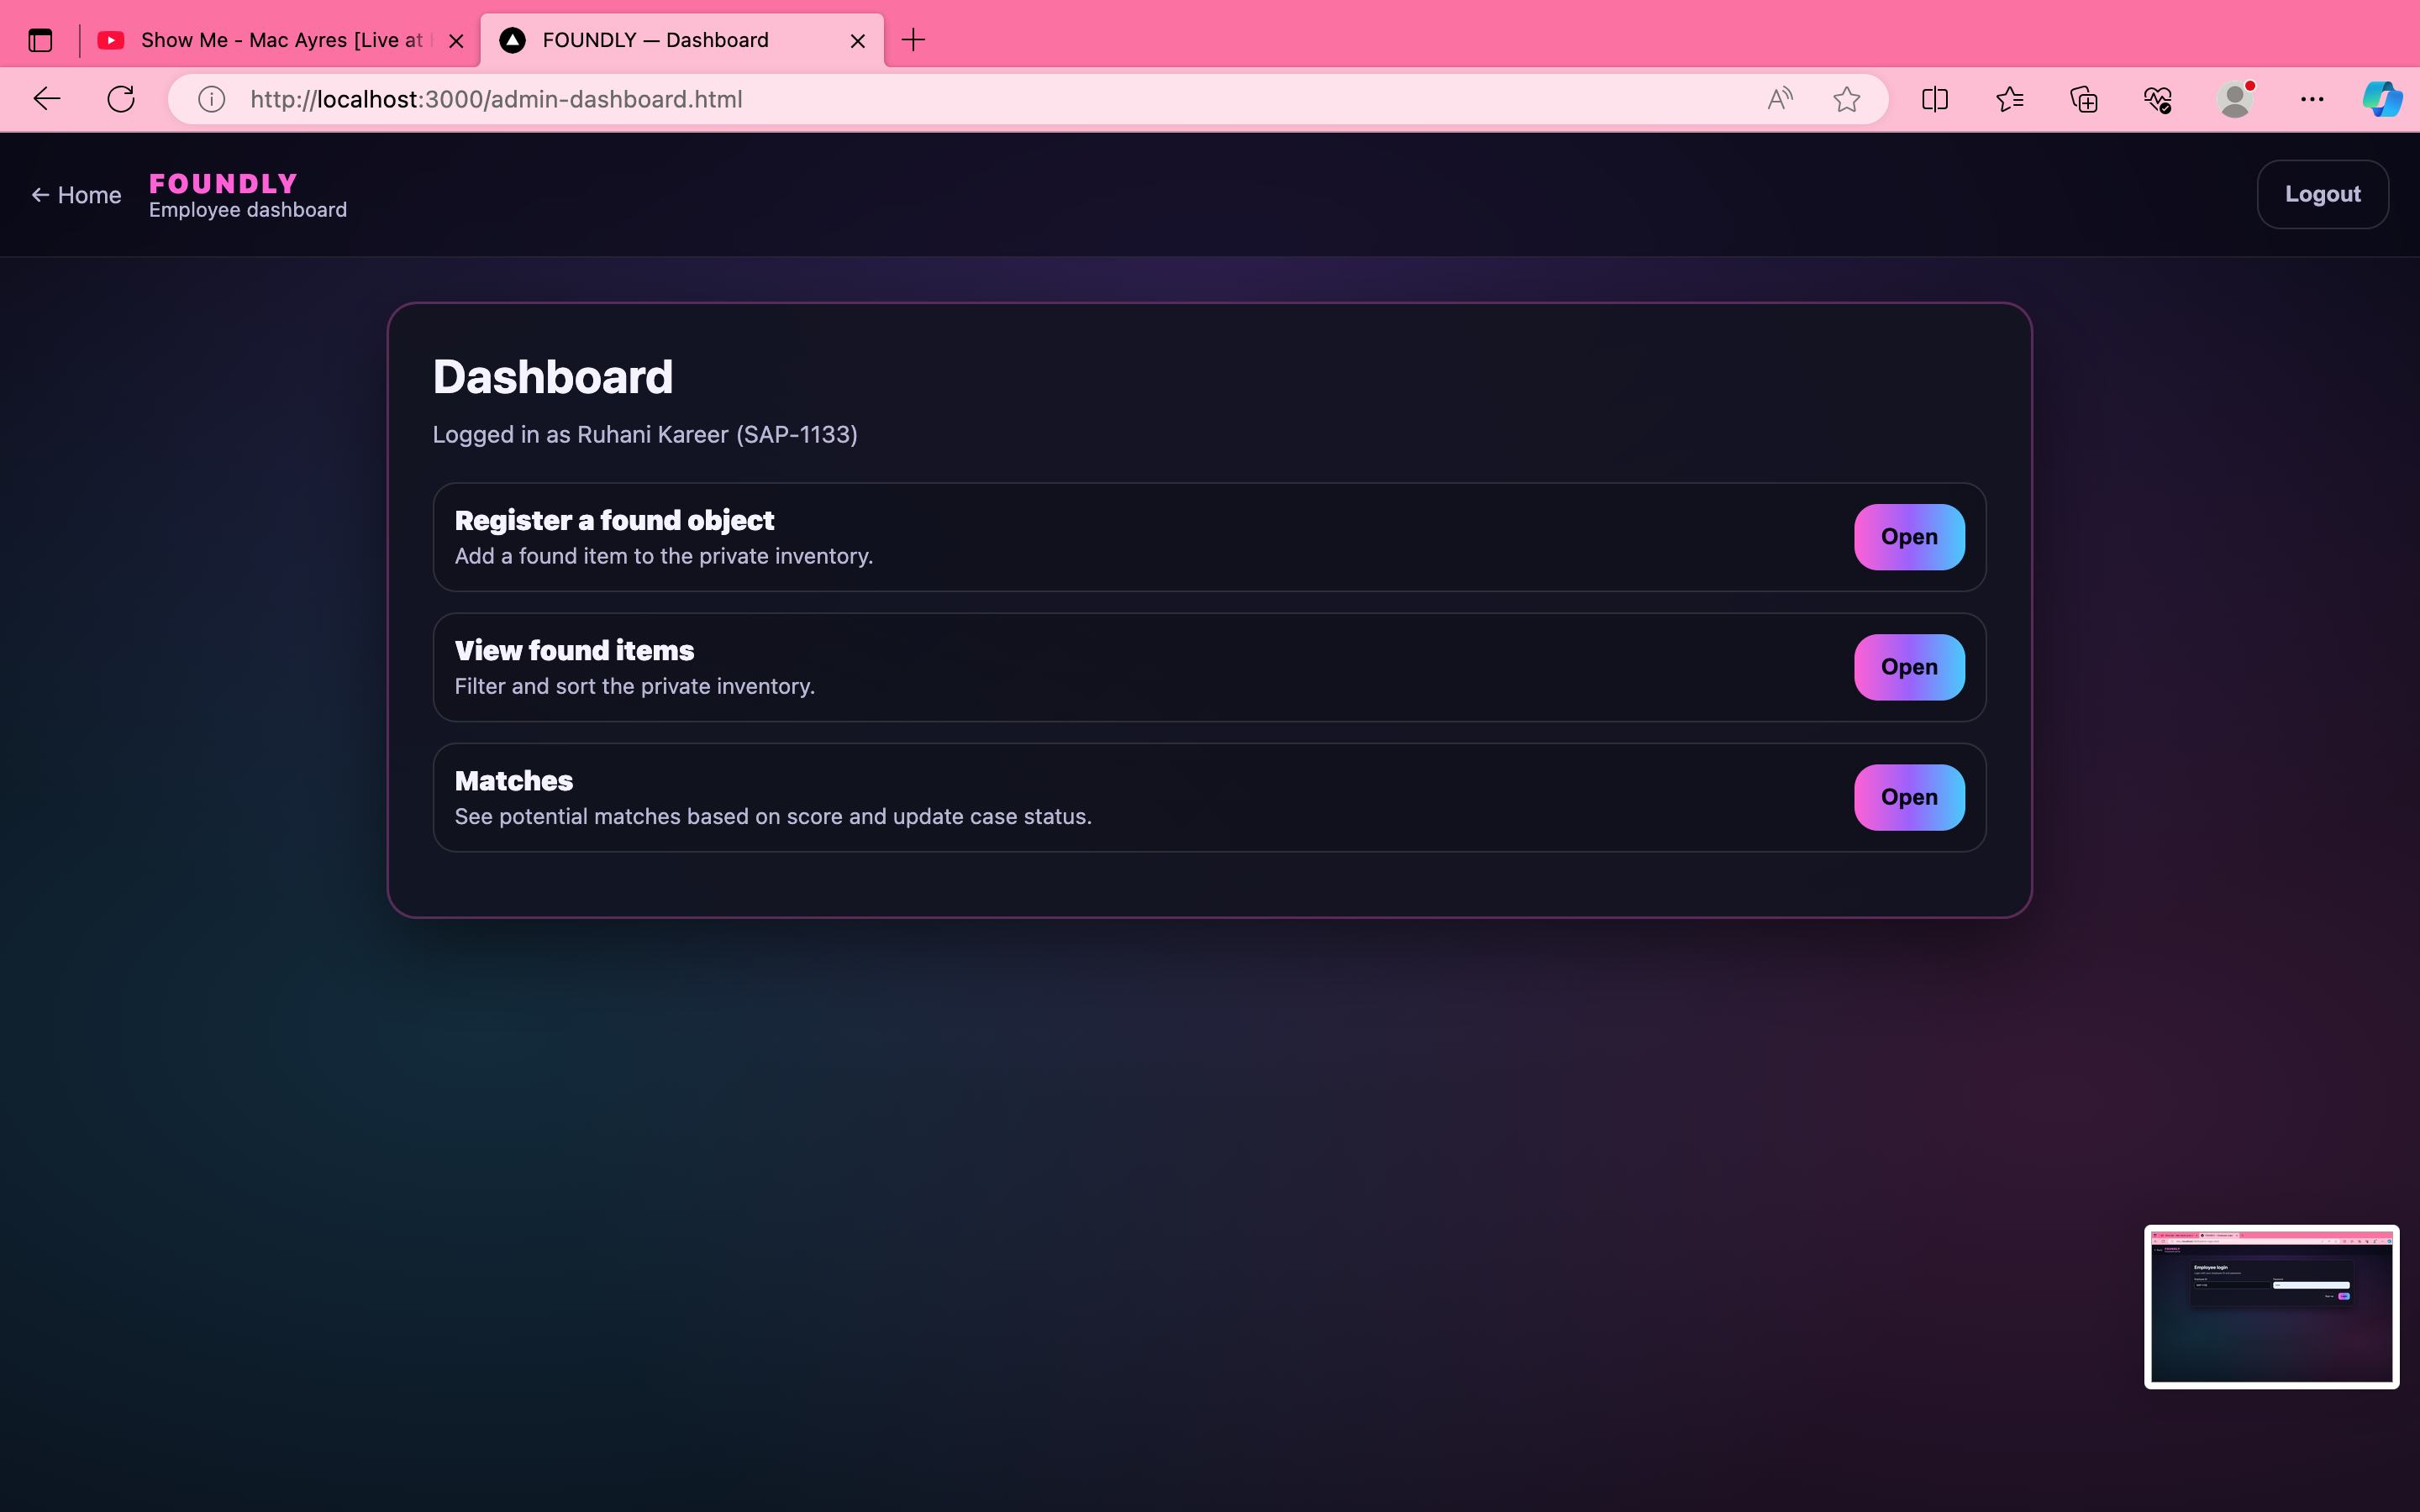This screenshot has width=2420, height=1512.
Task: Open a new browser tab
Action: tap(913, 40)
